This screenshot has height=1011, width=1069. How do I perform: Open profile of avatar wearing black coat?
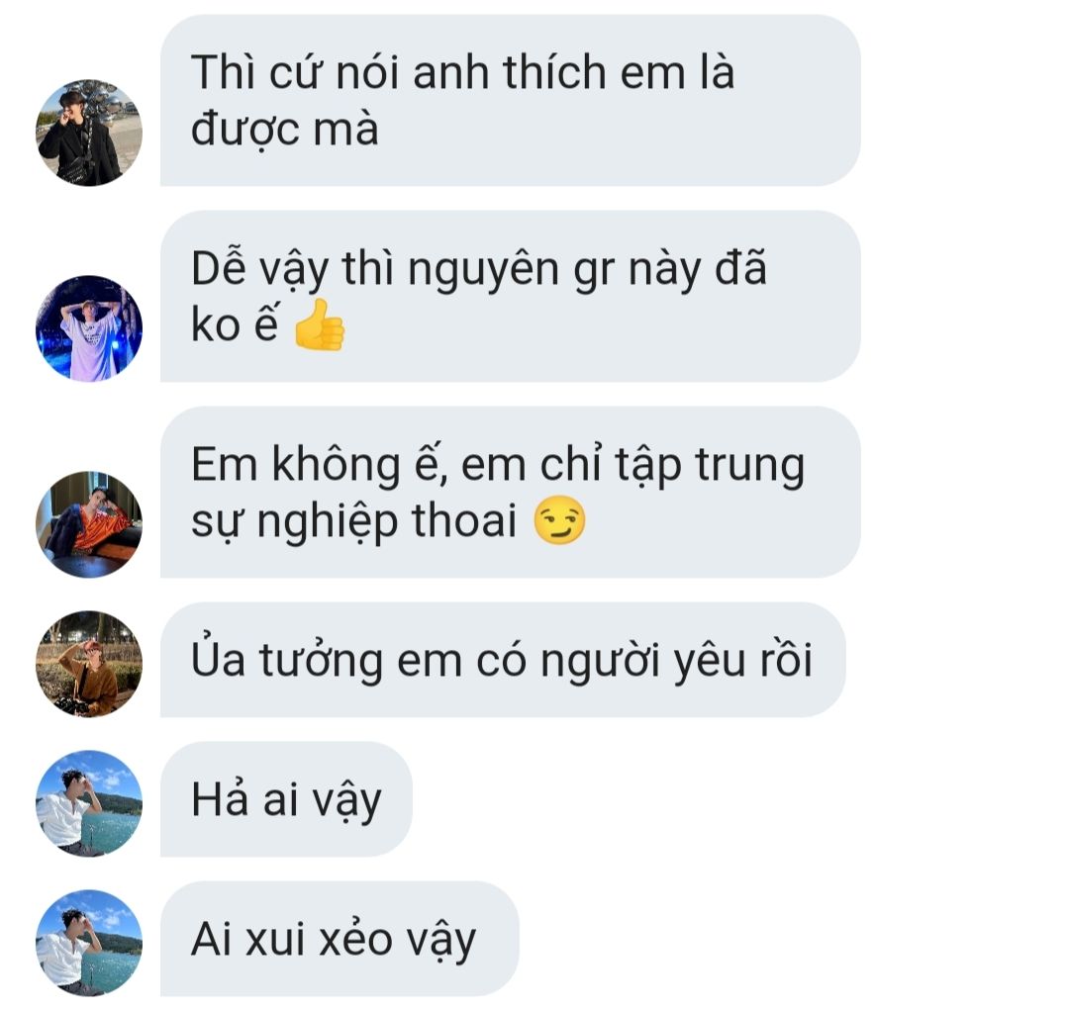tap(89, 133)
